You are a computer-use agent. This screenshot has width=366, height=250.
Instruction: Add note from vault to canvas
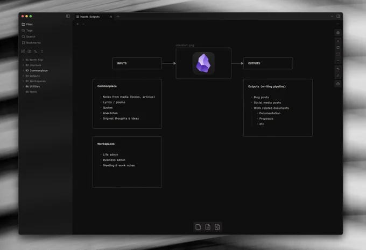click(208, 227)
